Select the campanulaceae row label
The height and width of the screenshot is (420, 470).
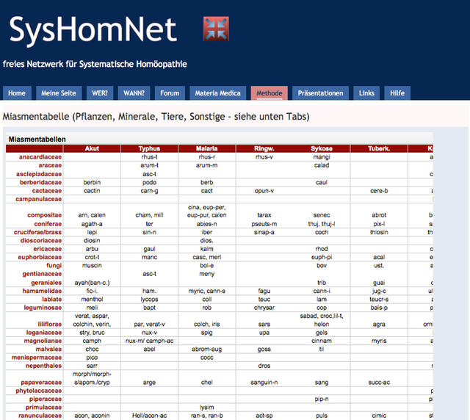pyautogui.click(x=38, y=199)
